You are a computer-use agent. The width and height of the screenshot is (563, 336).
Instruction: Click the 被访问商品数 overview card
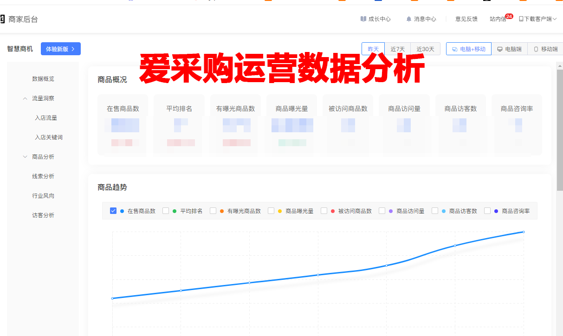point(348,125)
